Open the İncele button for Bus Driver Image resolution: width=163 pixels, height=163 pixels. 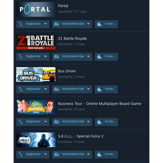click(106, 89)
